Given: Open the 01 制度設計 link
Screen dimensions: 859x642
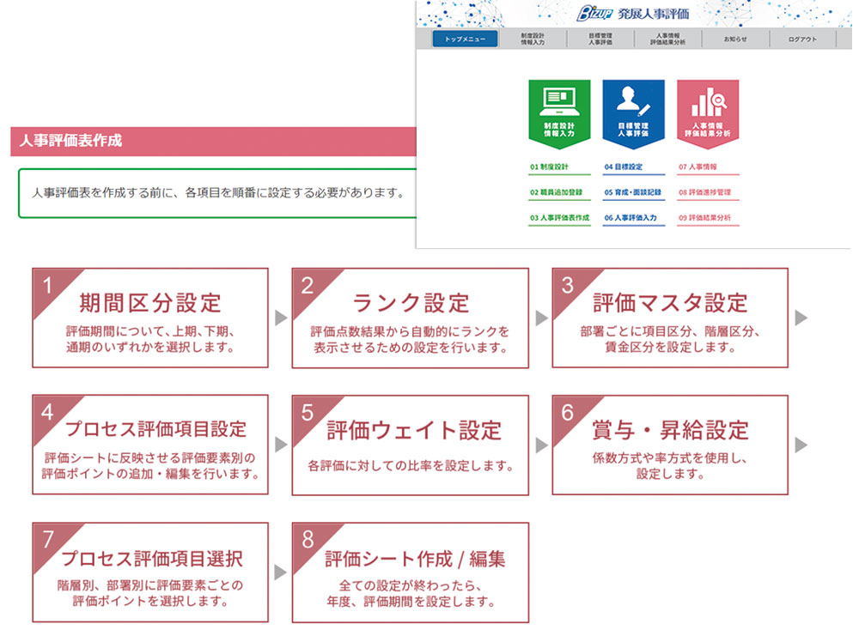Looking at the screenshot, I should [x=549, y=167].
